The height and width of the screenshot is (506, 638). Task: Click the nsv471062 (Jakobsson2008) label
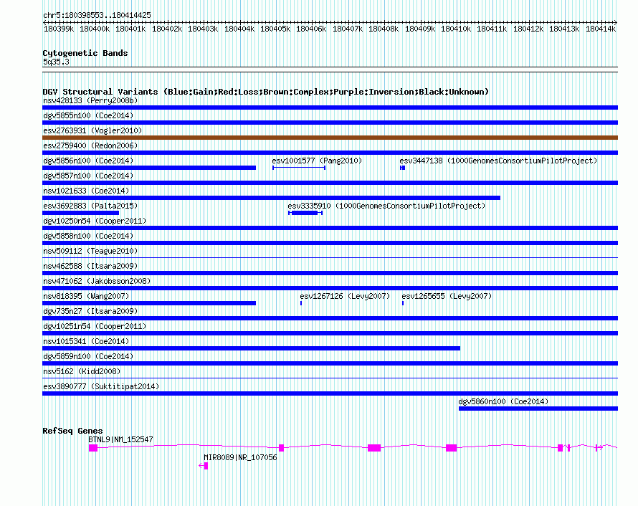click(97, 281)
